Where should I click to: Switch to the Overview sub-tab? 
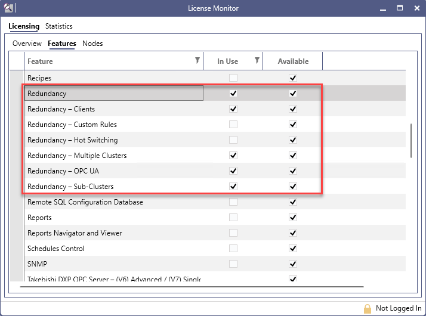point(27,44)
